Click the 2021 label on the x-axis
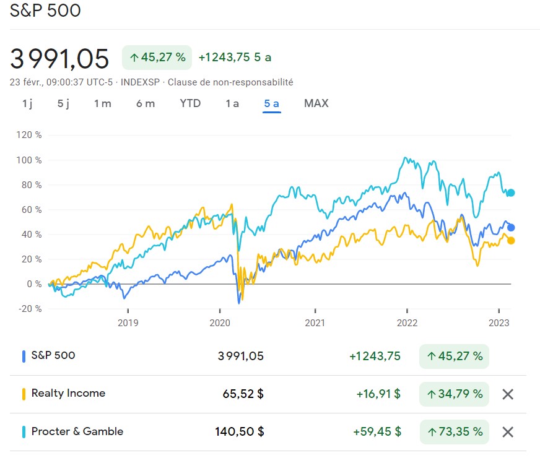The height and width of the screenshot is (458, 540). point(315,323)
